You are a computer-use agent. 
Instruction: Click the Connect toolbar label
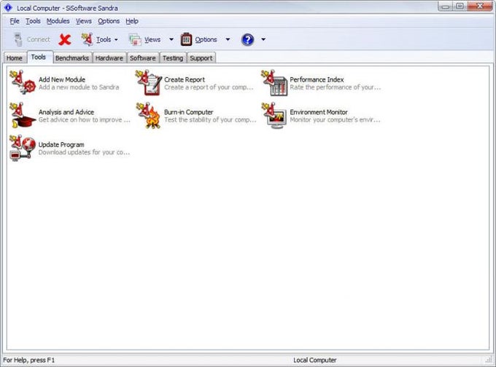[38, 39]
